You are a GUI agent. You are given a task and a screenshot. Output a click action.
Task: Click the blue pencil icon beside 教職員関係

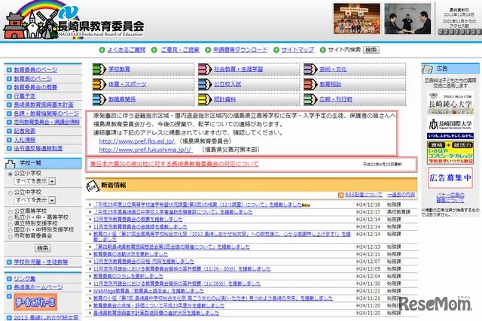(99, 99)
